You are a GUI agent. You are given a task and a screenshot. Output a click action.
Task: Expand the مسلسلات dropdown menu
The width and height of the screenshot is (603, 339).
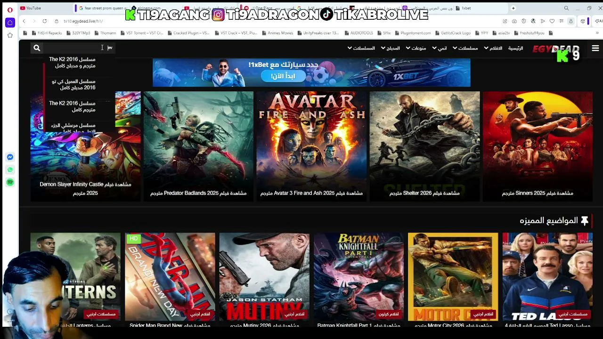click(x=465, y=48)
